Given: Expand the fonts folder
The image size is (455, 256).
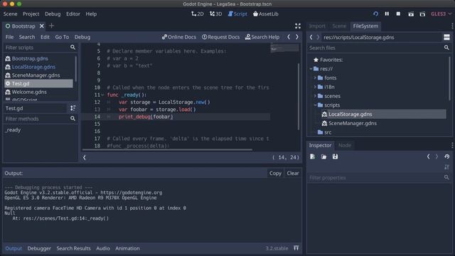Looking at the screenshot, I should point(315,78).
